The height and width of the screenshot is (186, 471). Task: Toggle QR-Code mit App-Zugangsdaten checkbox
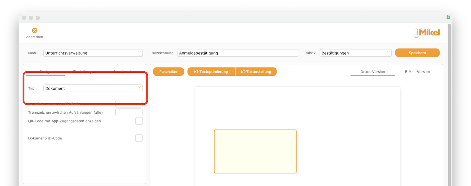(139, 121)
